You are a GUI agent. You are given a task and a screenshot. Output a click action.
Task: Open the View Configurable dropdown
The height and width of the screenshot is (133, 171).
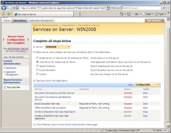(x=147, y=85)
